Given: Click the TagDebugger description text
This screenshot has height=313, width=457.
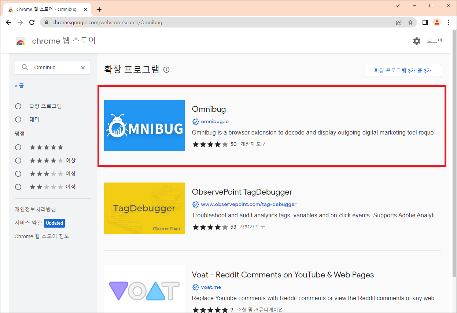Looking at the screenshot, I should 313,216.
